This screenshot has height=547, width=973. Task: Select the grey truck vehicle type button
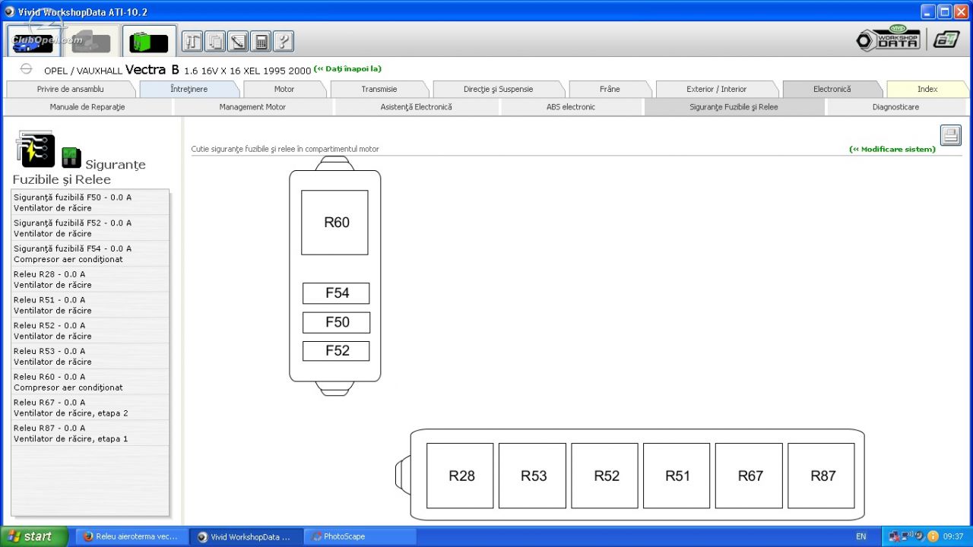coord(90,41)
